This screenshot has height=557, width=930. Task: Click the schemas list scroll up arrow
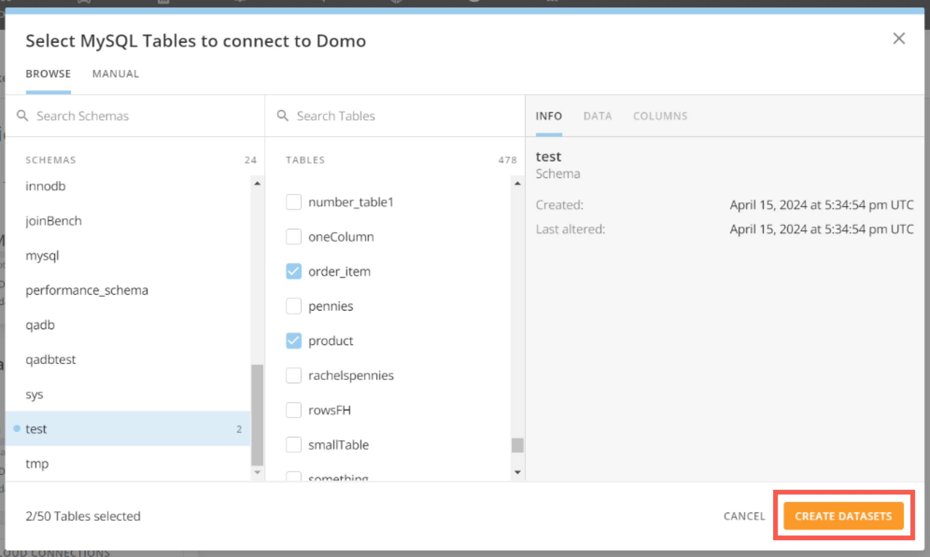[257, 183]
